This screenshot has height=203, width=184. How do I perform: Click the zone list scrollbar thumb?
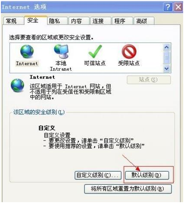click(x=167, y=58)
